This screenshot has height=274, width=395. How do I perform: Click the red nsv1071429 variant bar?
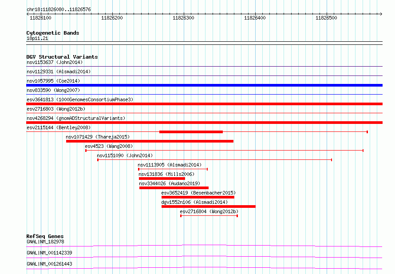click(x=150, y=141)
